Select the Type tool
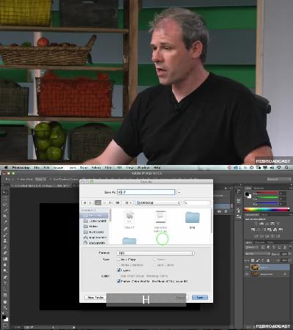 pos(5,283)
